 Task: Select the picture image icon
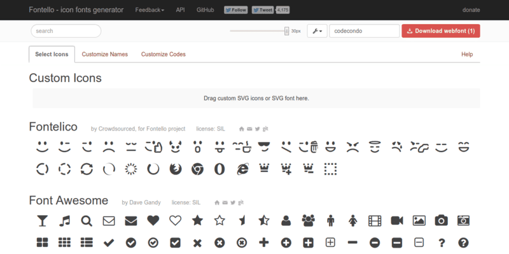pyautogui.click(x=419, y=221)
